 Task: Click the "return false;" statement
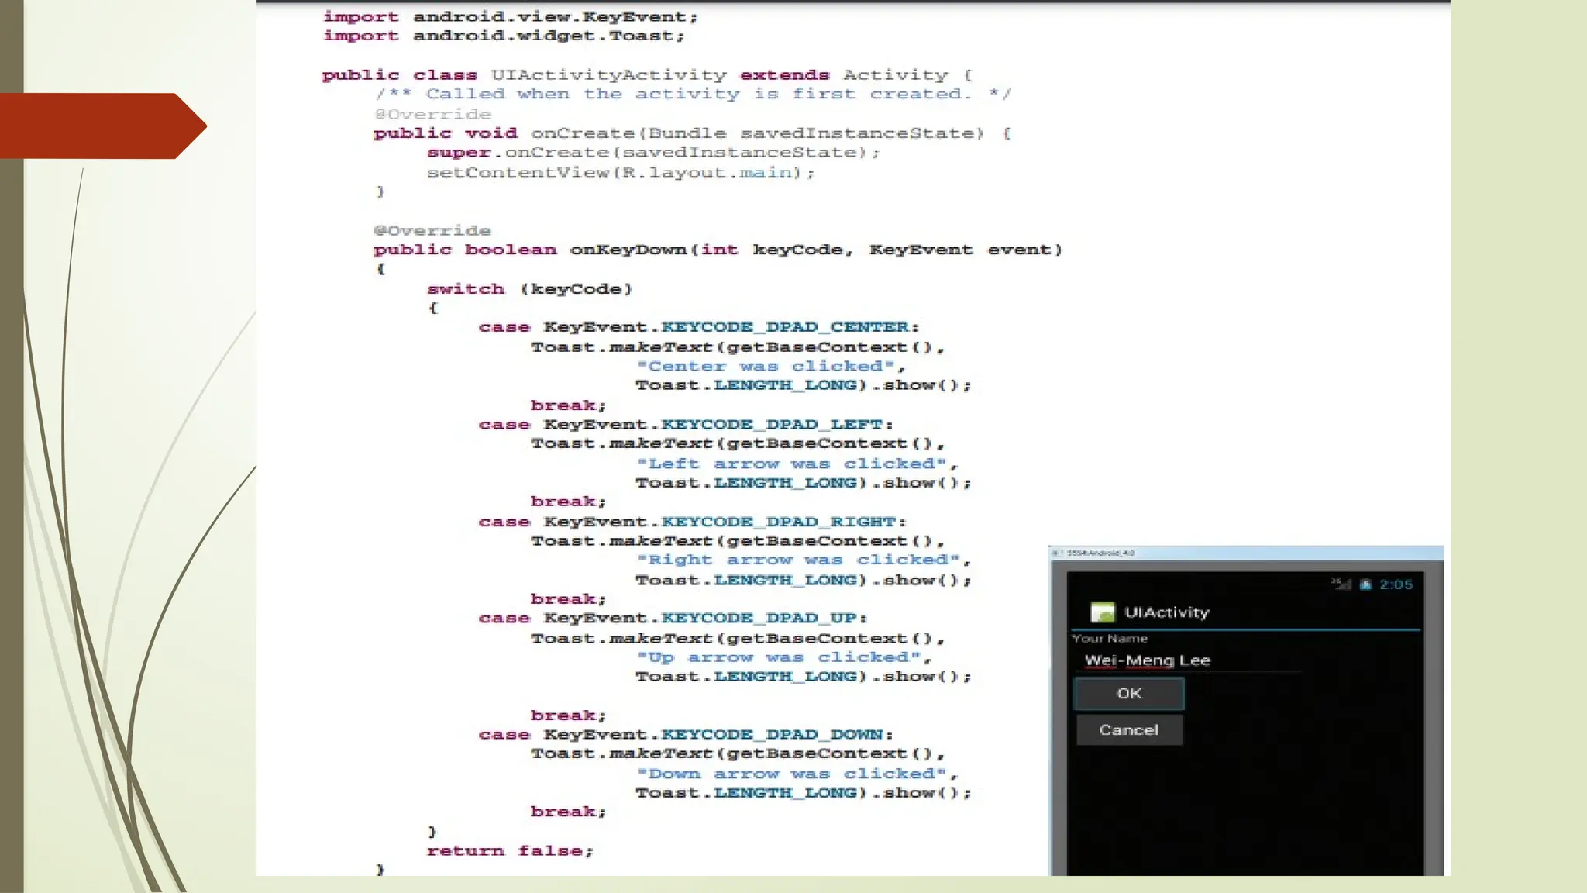tap(510, 850)
